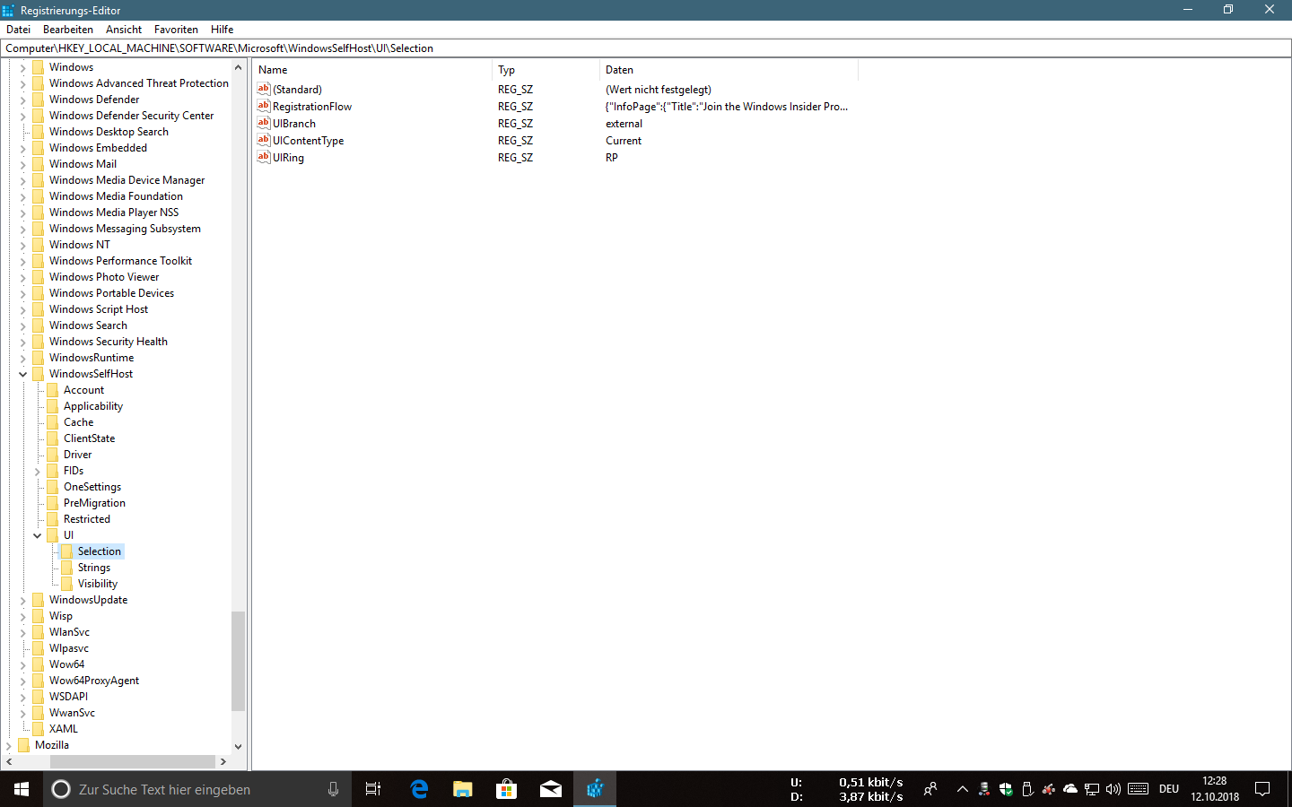Expand the FIDs key

38,471
